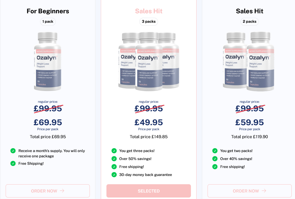The height and width of the screenshot is (199, 295).
Task: Click the '1 pack' badge
Action: (48, 22)
